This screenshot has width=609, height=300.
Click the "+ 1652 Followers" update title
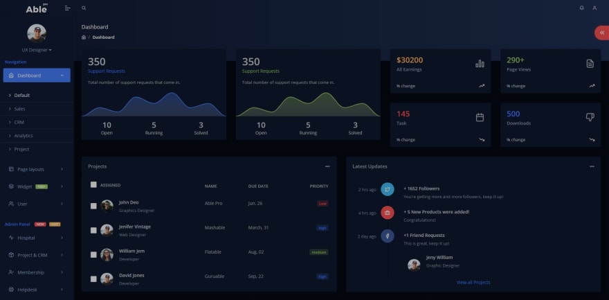(421, 188)
